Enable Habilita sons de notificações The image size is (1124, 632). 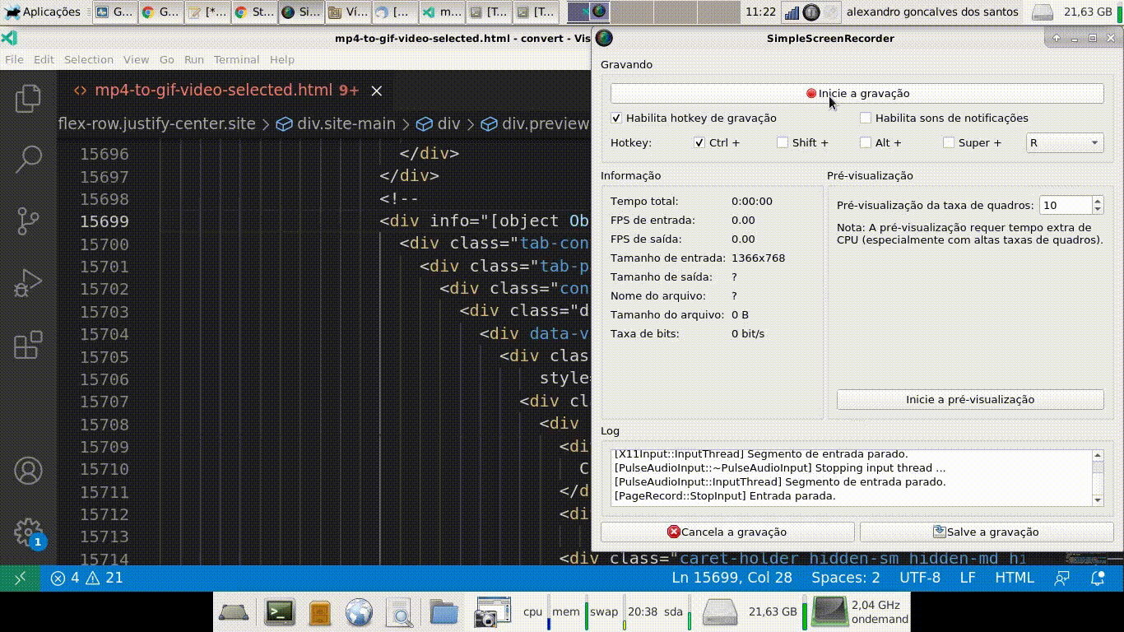coord(866,118)
